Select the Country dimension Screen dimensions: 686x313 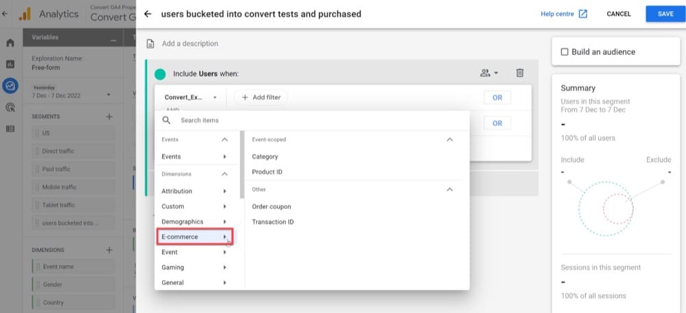73,303
